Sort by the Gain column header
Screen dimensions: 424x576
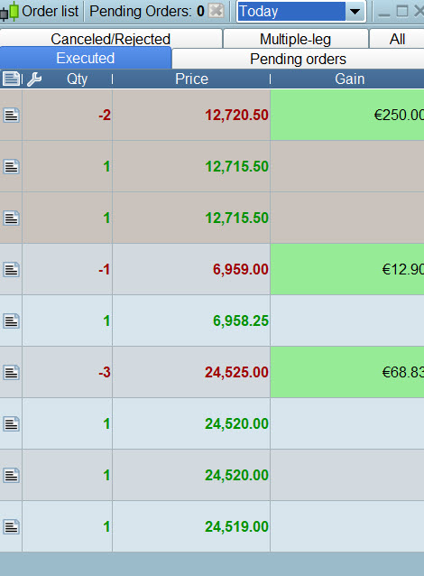[x=347, y=79]
